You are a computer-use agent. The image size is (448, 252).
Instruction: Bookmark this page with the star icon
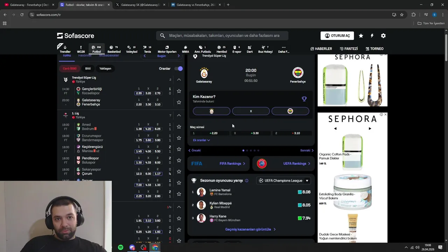click(402, 15)
